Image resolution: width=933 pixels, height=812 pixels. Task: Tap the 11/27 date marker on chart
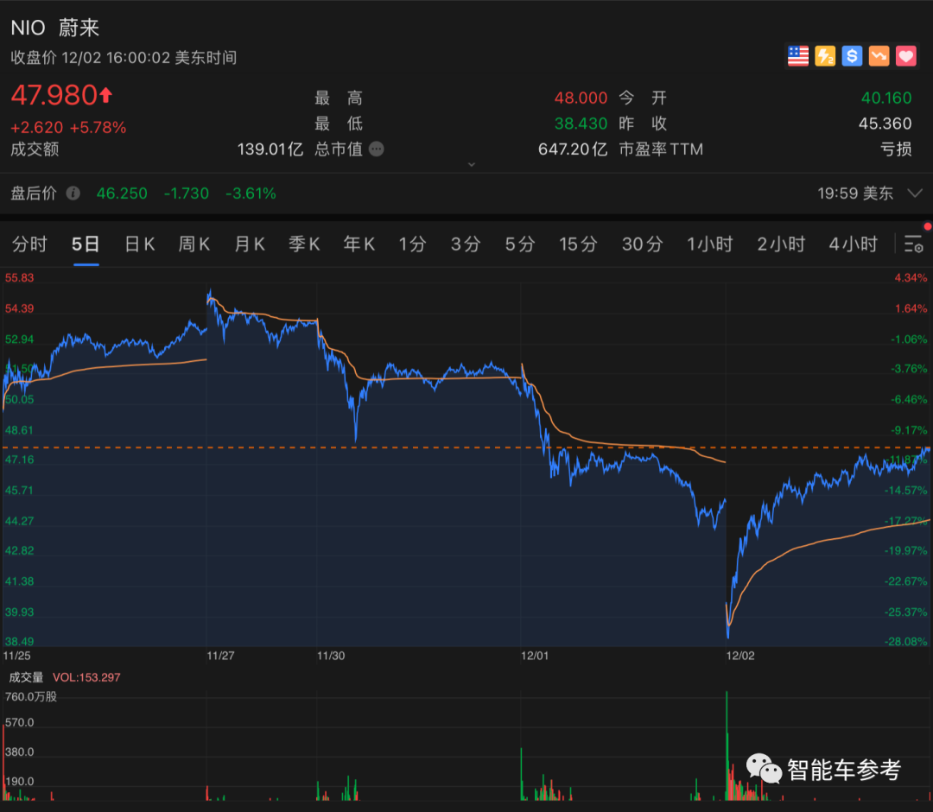tap(220, 656)
